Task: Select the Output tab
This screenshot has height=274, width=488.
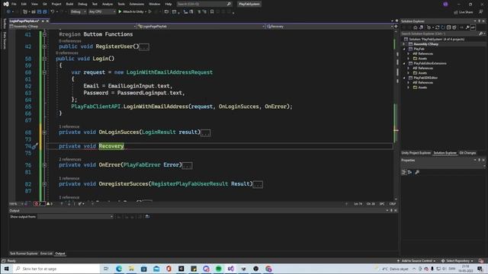Action: coord(60,253)
